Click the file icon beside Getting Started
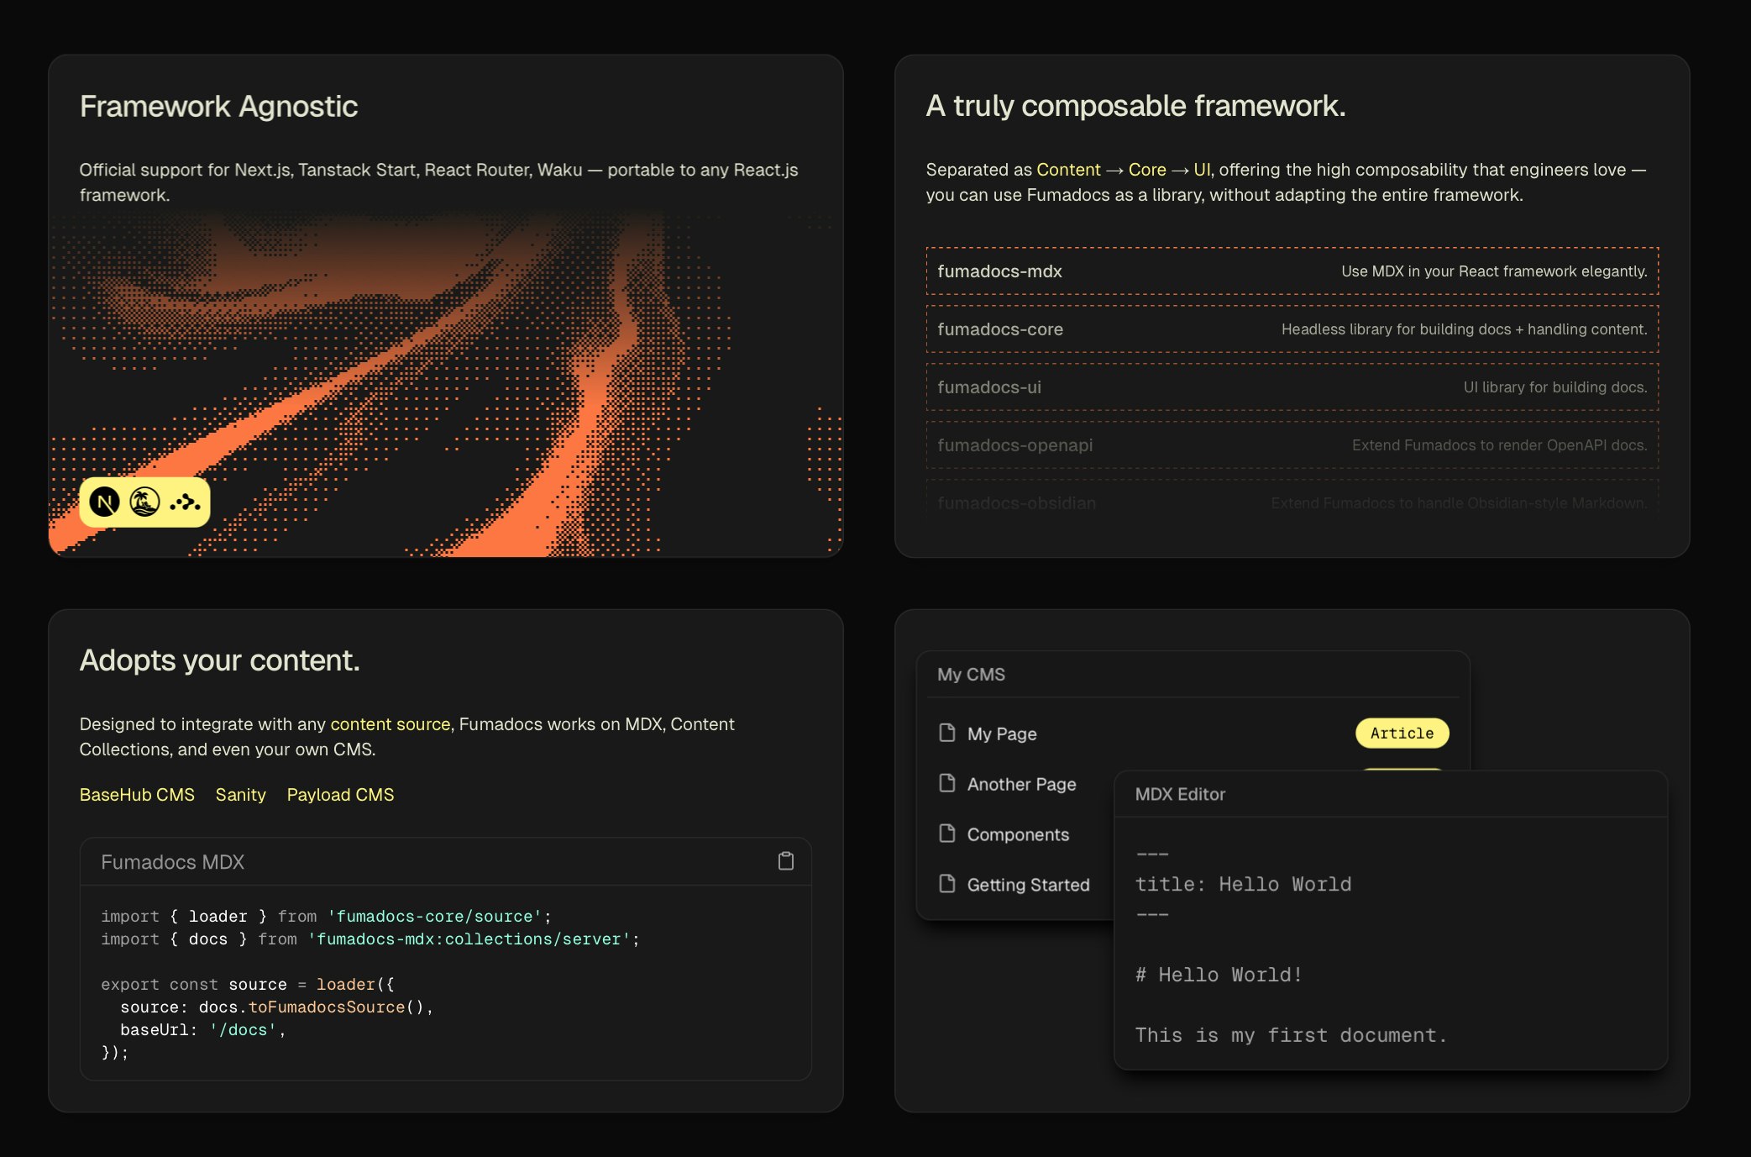Image resolution: width=1751 pixels, height=1157 pixels. point(946,885)
